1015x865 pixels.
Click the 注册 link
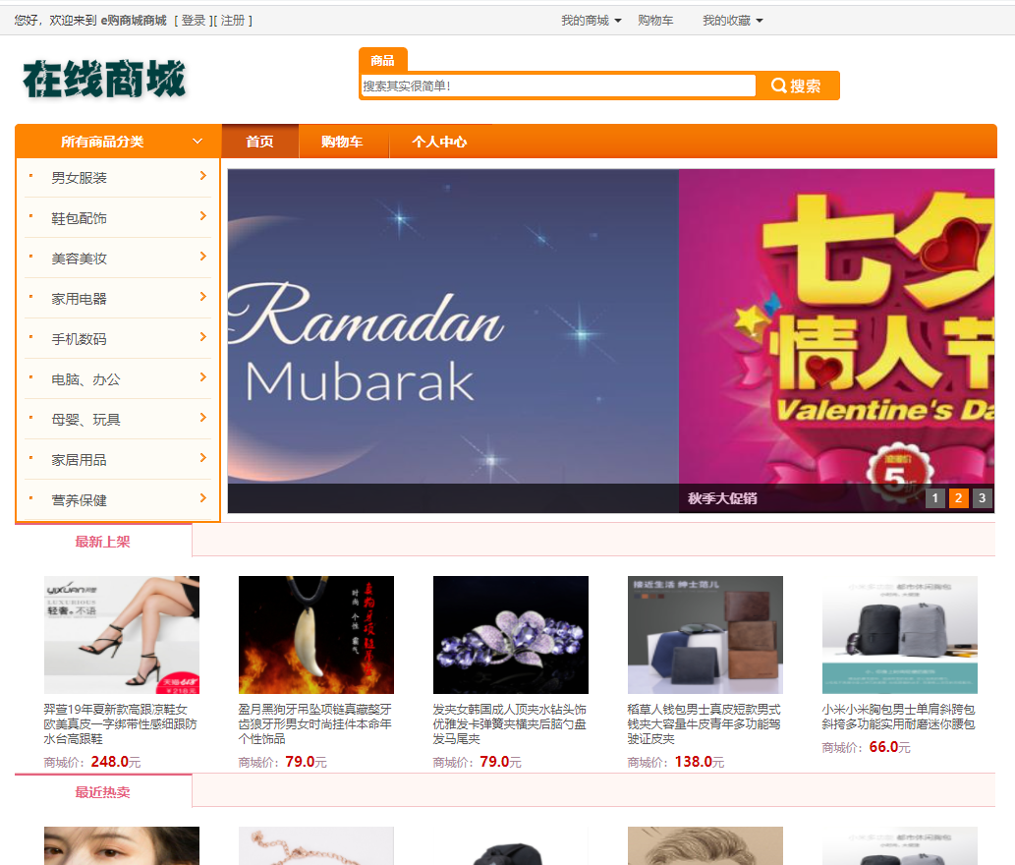coord(233,21)
